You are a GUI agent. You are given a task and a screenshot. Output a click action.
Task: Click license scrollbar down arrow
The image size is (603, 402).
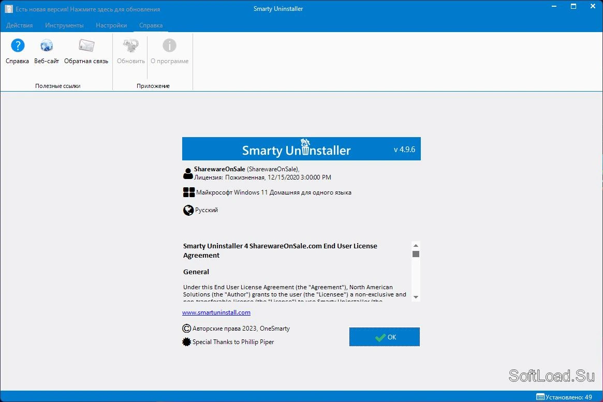(416, 297)
